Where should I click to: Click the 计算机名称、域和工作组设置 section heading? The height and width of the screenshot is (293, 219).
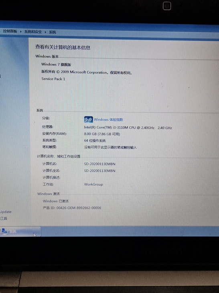[59, 156]
